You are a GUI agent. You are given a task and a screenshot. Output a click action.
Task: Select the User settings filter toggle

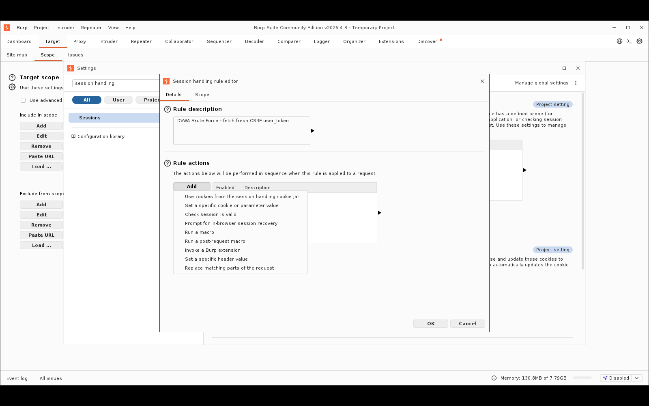click(118, 100)
